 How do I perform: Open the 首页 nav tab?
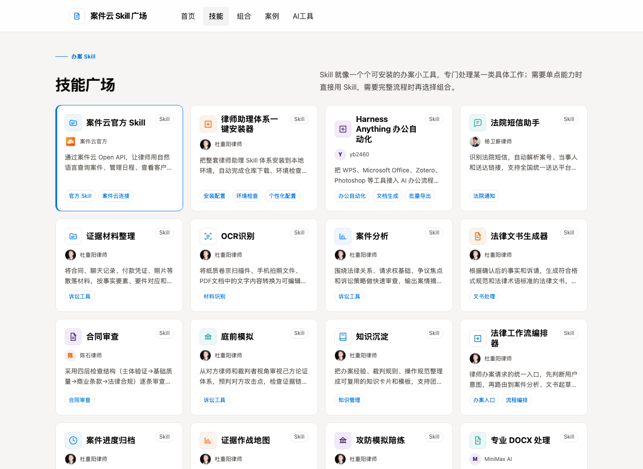click(x=188, y=16)
